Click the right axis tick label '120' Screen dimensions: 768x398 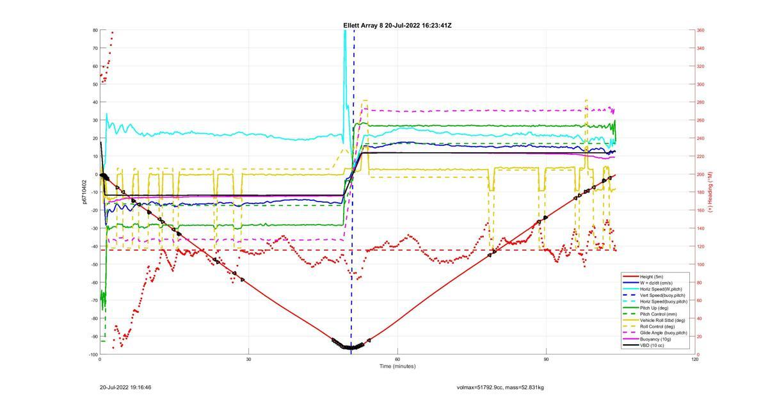tap(701, 246)
